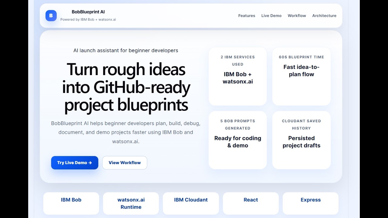Image resolution: width=388 pixels, height=218 pixels.
Task: Click Persisted project drafts text
Action: [301, 142]
